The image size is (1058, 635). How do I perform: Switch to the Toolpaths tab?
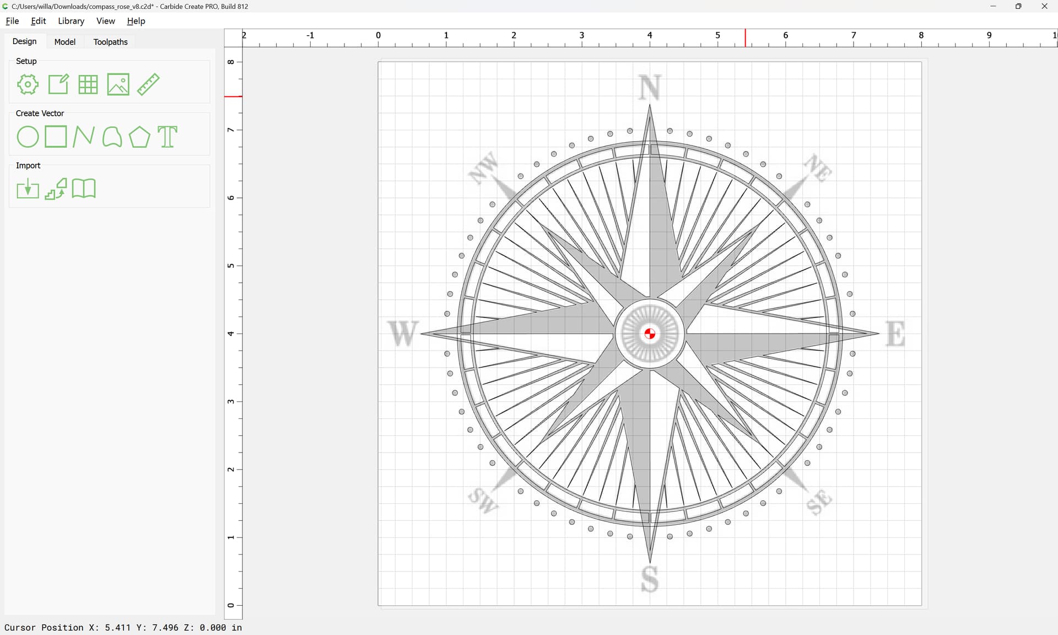(x=110, y=42)
